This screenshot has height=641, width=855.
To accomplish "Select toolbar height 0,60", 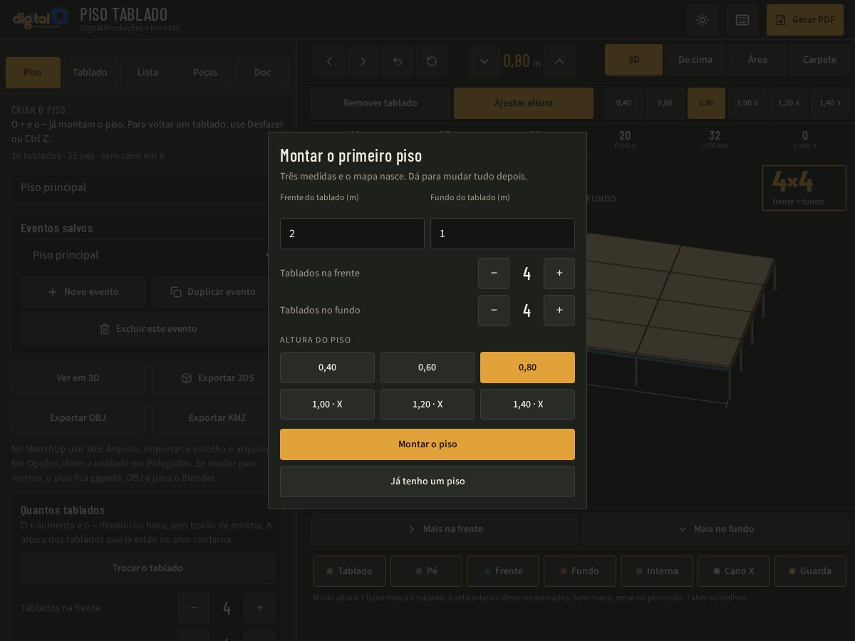I will (665, 103).
